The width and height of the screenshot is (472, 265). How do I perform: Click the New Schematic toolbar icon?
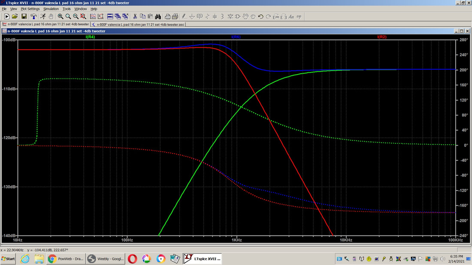tap(6, 17)
